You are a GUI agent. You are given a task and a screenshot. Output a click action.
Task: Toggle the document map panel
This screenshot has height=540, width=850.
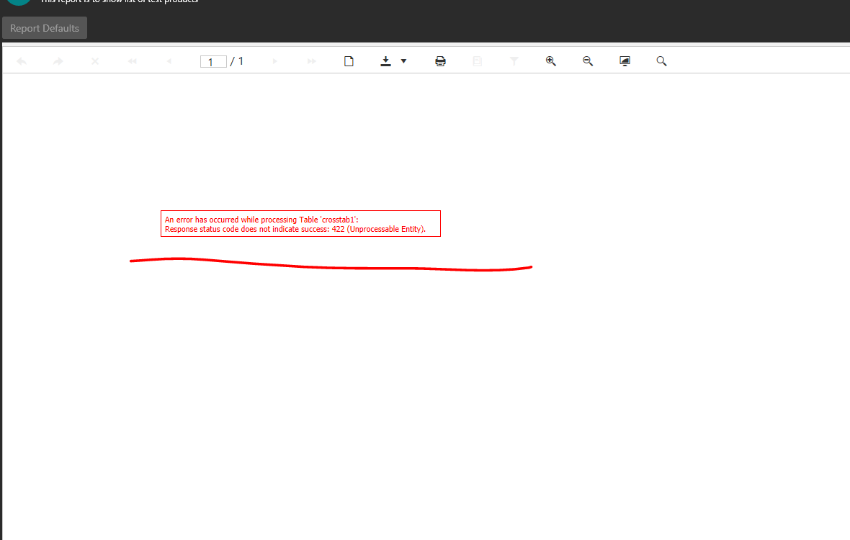tap(477, 61)
